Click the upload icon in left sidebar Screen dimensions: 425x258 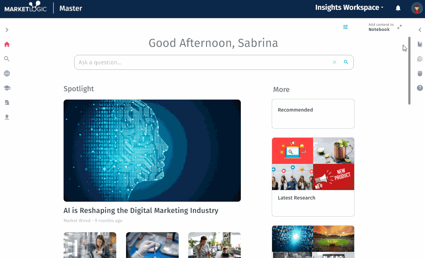[7, 117]
